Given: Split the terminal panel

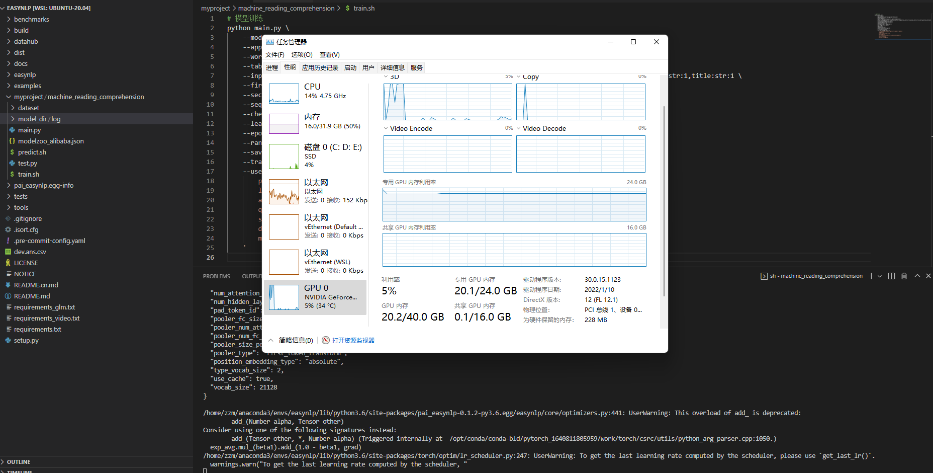Looking at the screenshot, I should point(891,276).
